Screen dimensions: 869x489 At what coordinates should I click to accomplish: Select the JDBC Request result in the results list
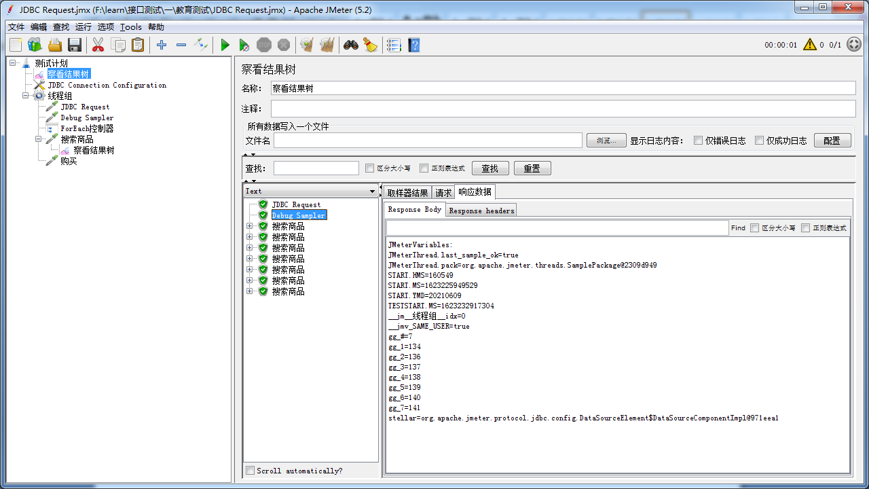click(296, 204)
